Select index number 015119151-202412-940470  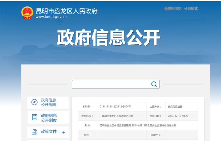point(116,107)
